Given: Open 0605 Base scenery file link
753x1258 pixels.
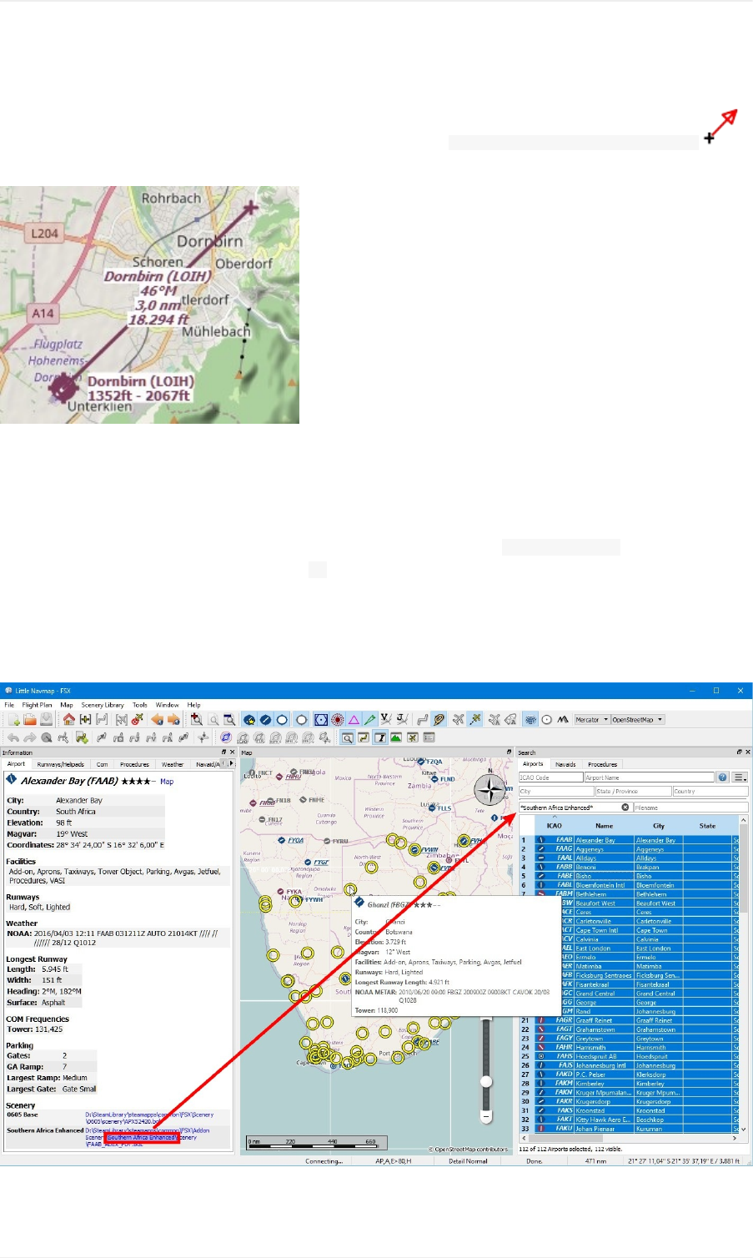Looking at the screenshot, I should pos(149,1118).
